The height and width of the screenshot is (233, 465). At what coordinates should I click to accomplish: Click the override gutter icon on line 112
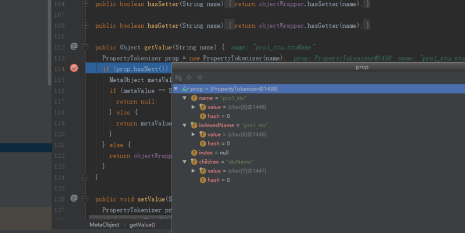[74, 46]
